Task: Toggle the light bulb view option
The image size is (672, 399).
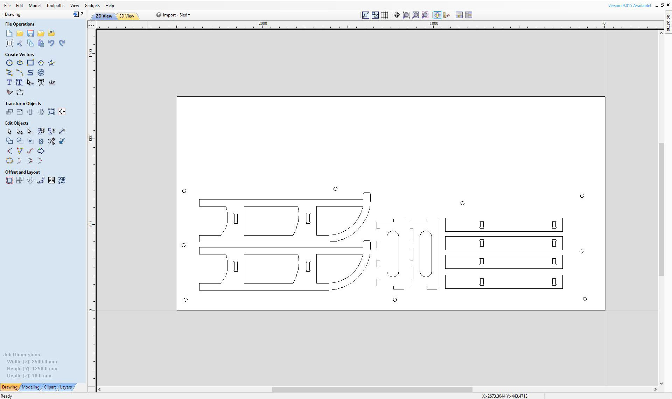Action: [437, 15]
